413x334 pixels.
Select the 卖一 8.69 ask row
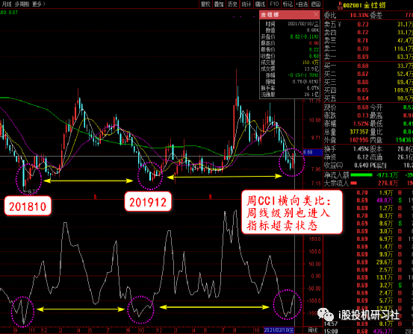[368, 57]
